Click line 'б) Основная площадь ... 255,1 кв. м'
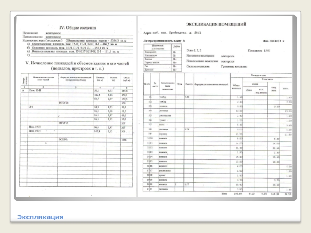This screenshot has width=311, height=233. [68, 48]
